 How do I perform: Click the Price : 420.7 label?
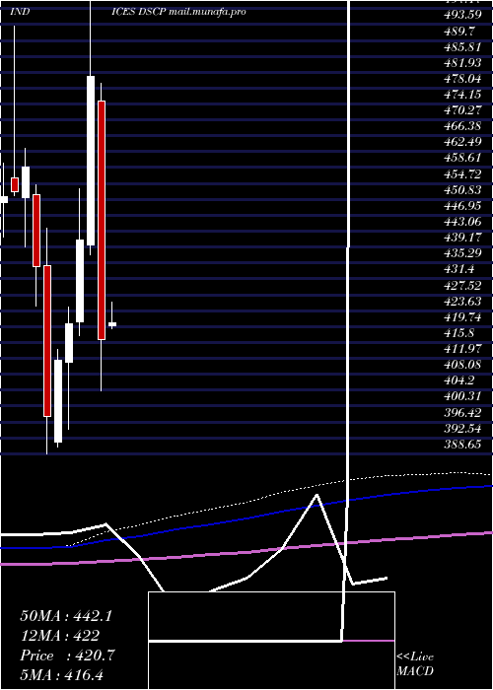(67, 655)
